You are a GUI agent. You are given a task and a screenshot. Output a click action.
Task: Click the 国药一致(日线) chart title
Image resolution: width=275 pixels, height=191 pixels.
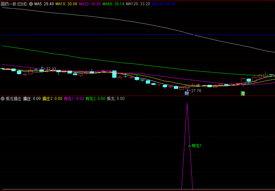pyautogui.click(x=14, y=4)
